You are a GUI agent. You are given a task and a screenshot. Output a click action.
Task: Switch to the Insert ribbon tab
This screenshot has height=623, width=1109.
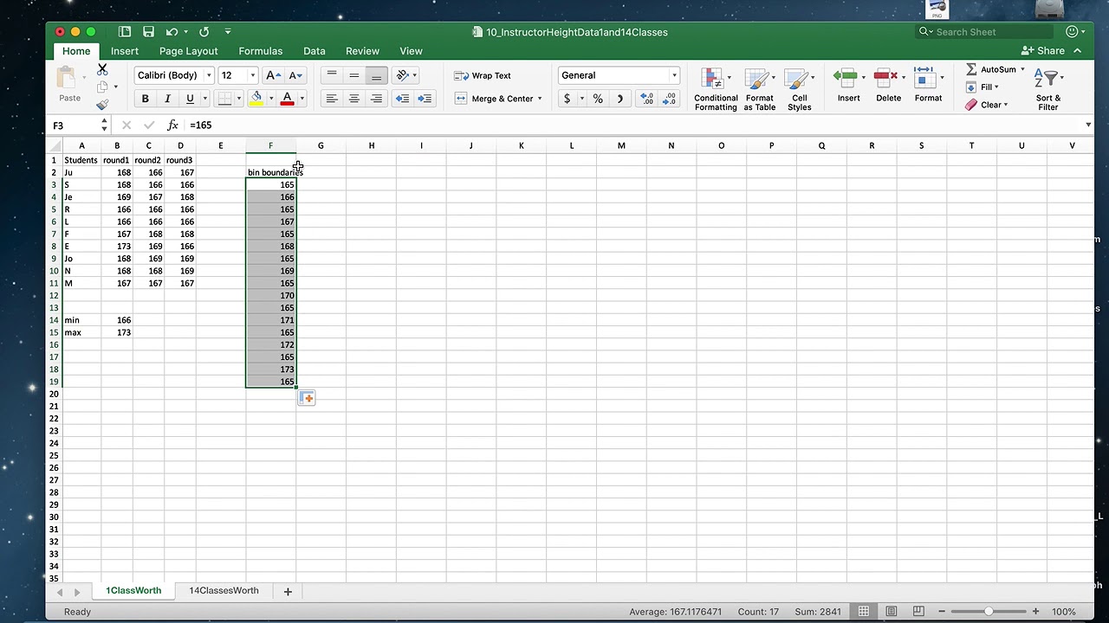pos(125,51)
